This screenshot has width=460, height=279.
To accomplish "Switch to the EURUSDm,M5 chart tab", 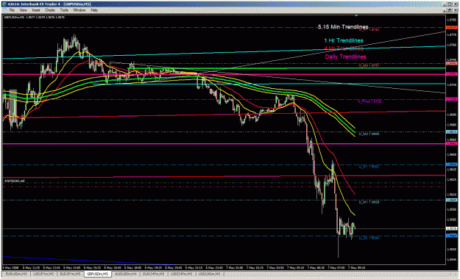I will click(x=16, y=274).
